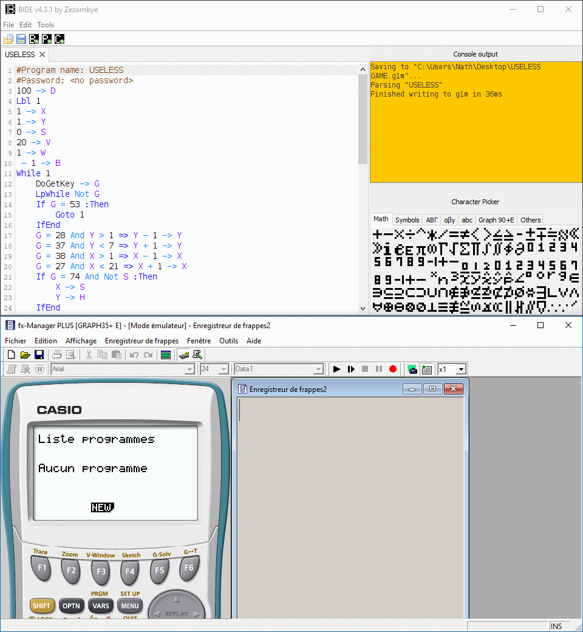This screenshot has width=583, height=632.
Task: Click the step-play button in recorder toolbar
Action: click(x=351, y=369)
